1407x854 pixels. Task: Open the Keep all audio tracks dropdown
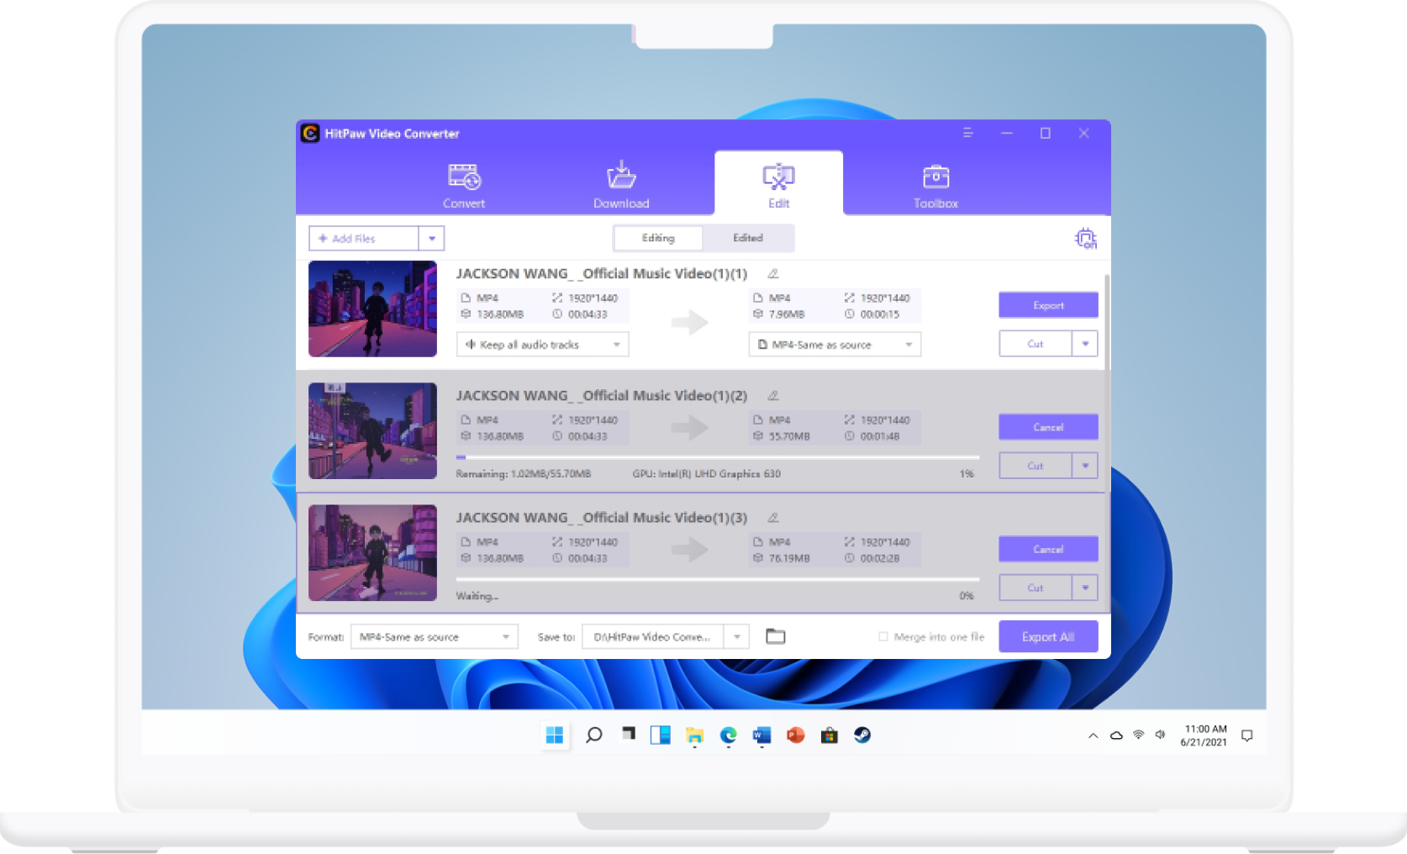click(542, 345)
